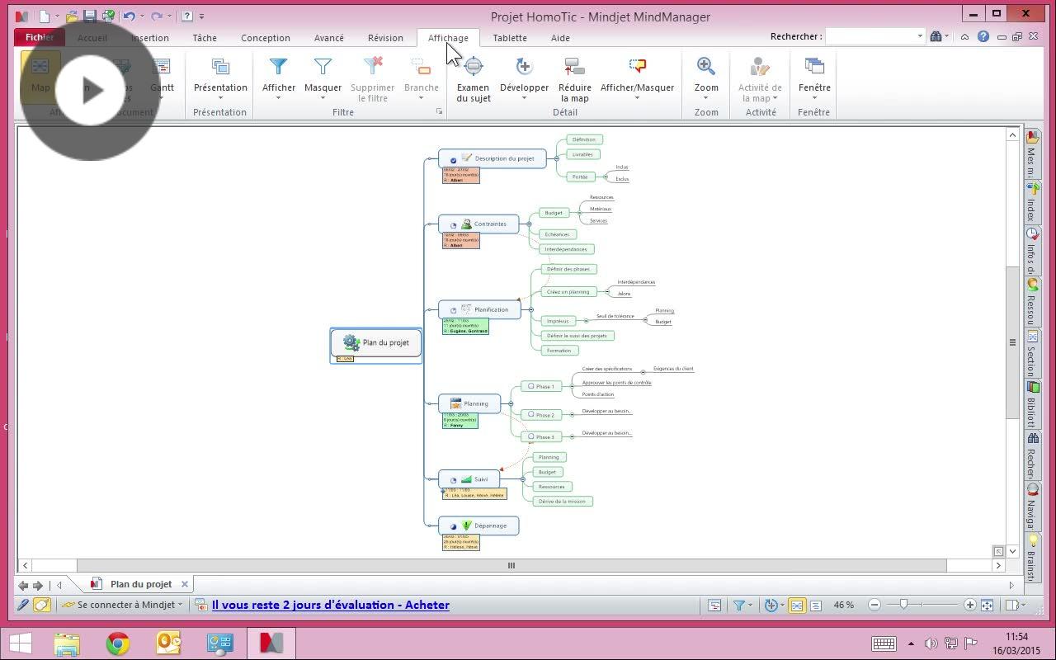Click Réduire la map

pyautogui.click(x=574, y=78)
